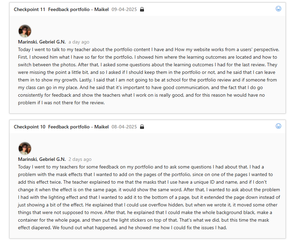Image resolution: width=293 pixels, height=242 pixels.
Task: Click the lock icon beside 09-04-2025
Action: pos(142,9)
